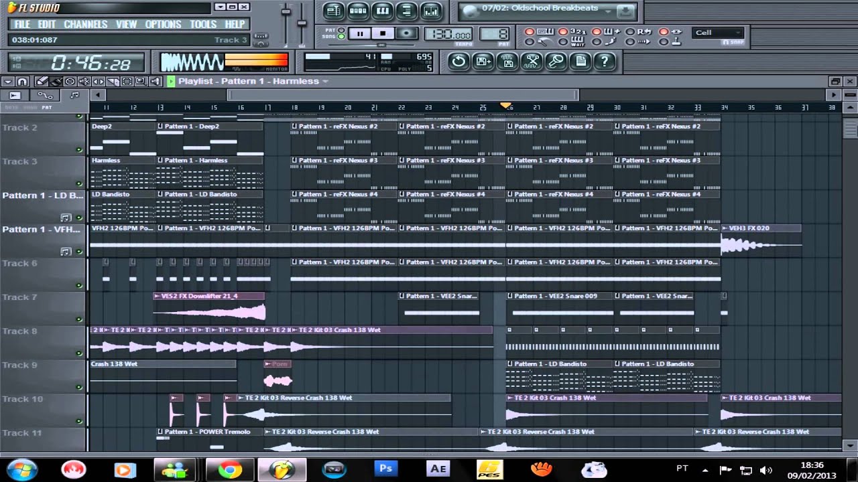Select PAT pattern mode radio
The width and height of the screenshot is (858, 482).
click(x=341, y=30)
